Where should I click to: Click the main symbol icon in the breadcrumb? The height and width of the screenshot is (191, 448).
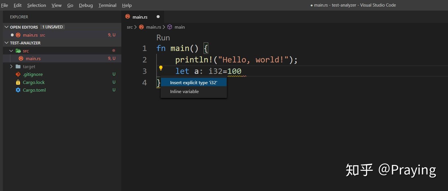(x=170, y=27)
